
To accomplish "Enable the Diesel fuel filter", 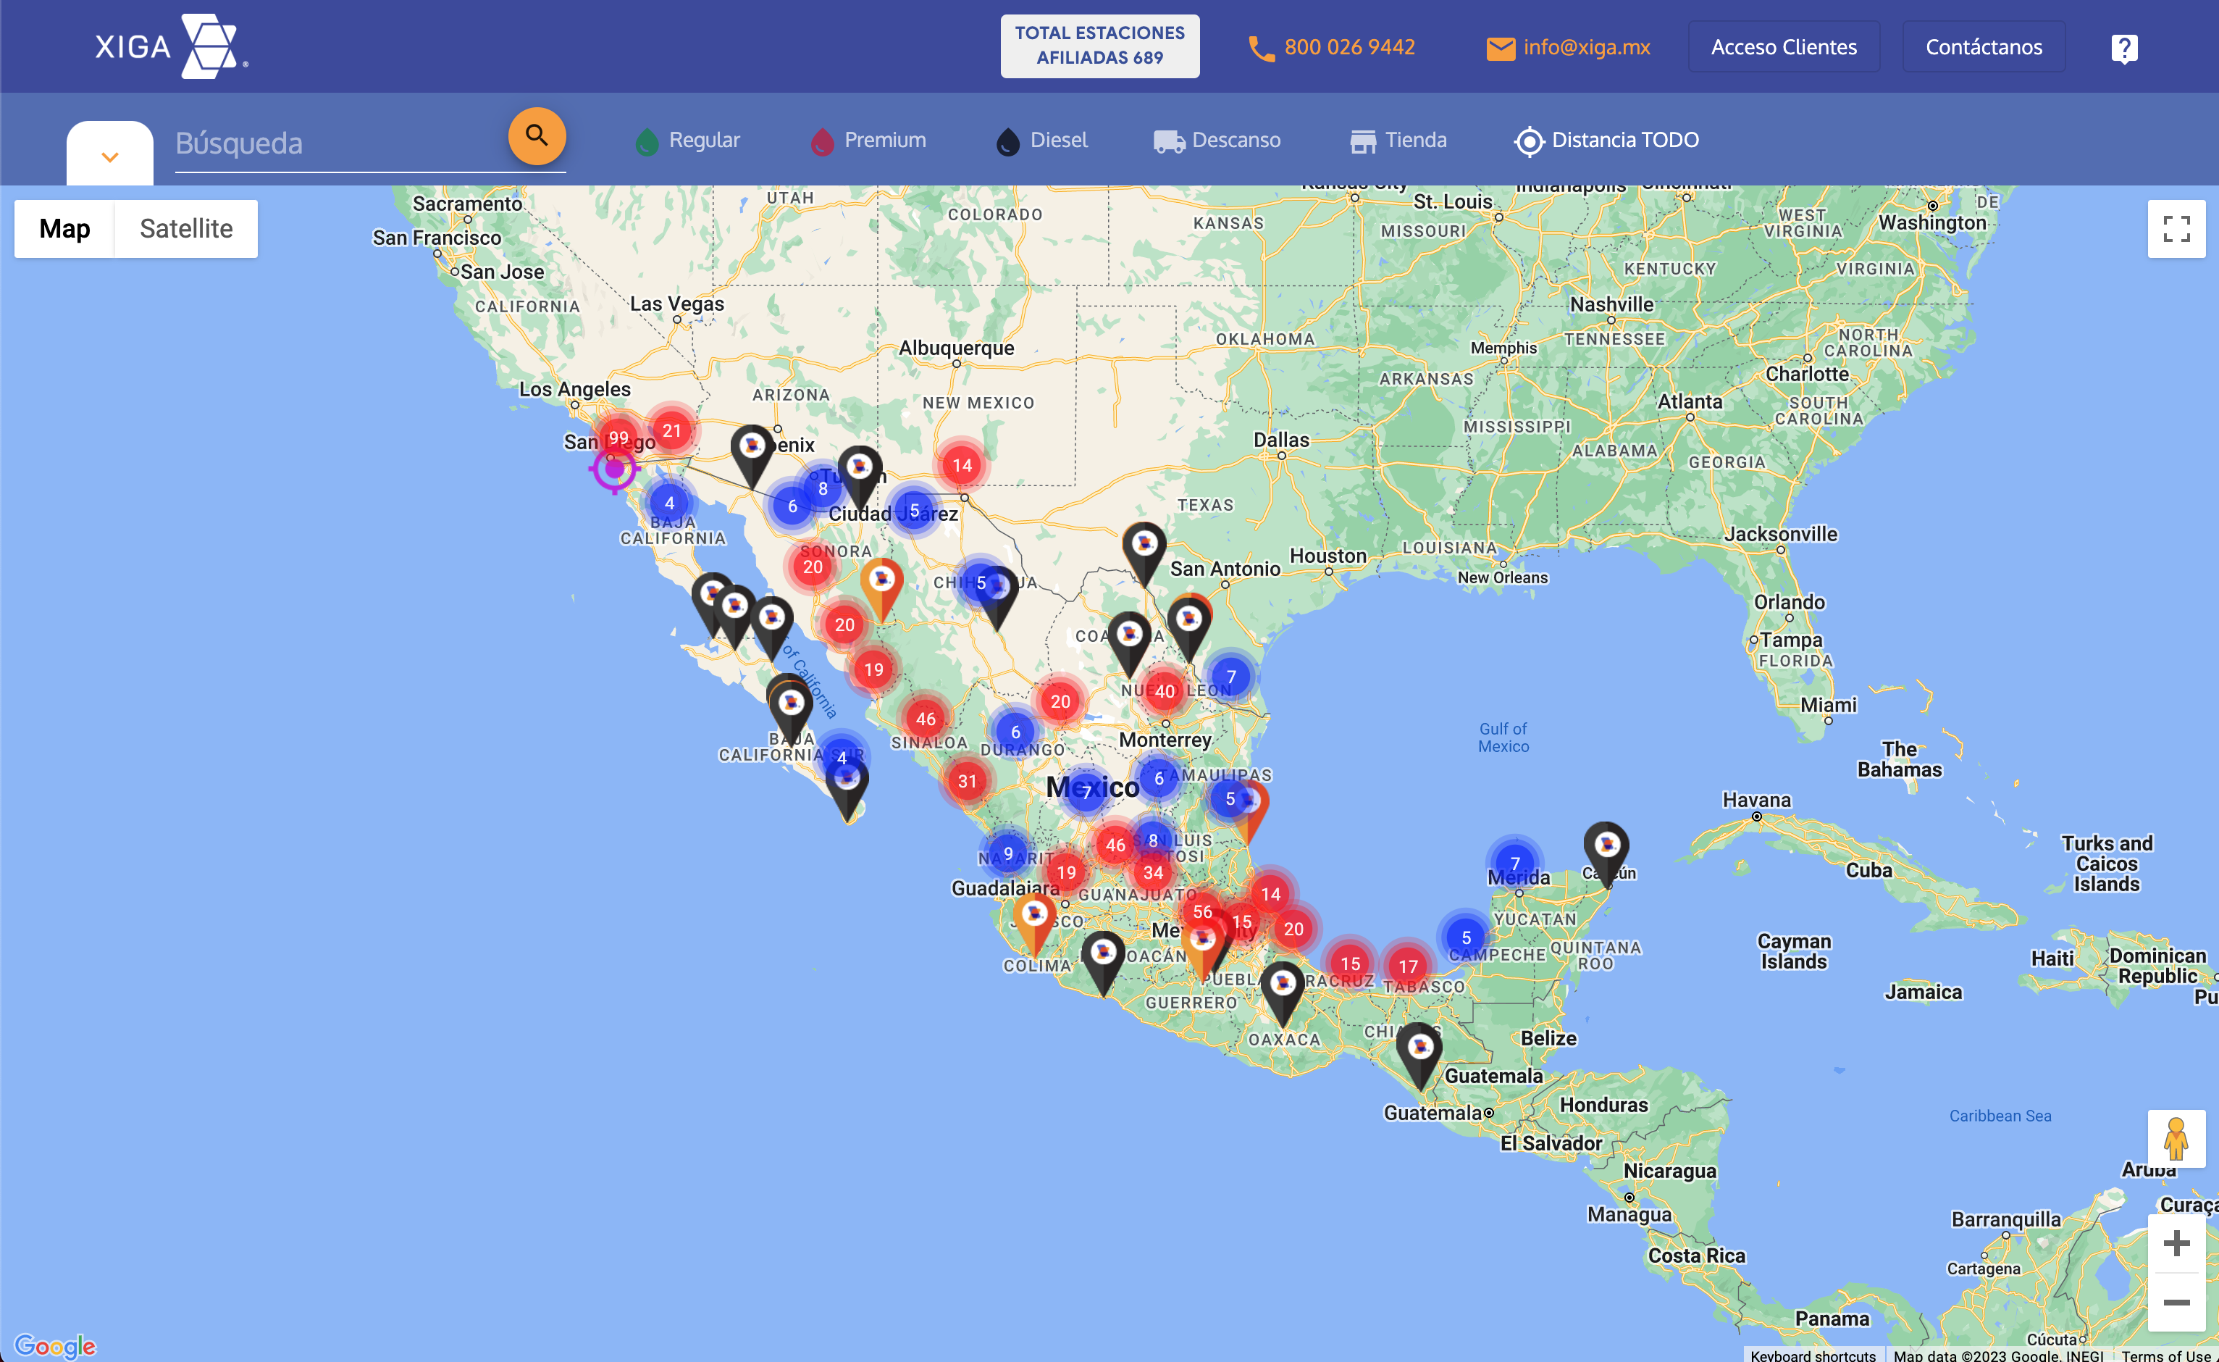I will 1042,141.
